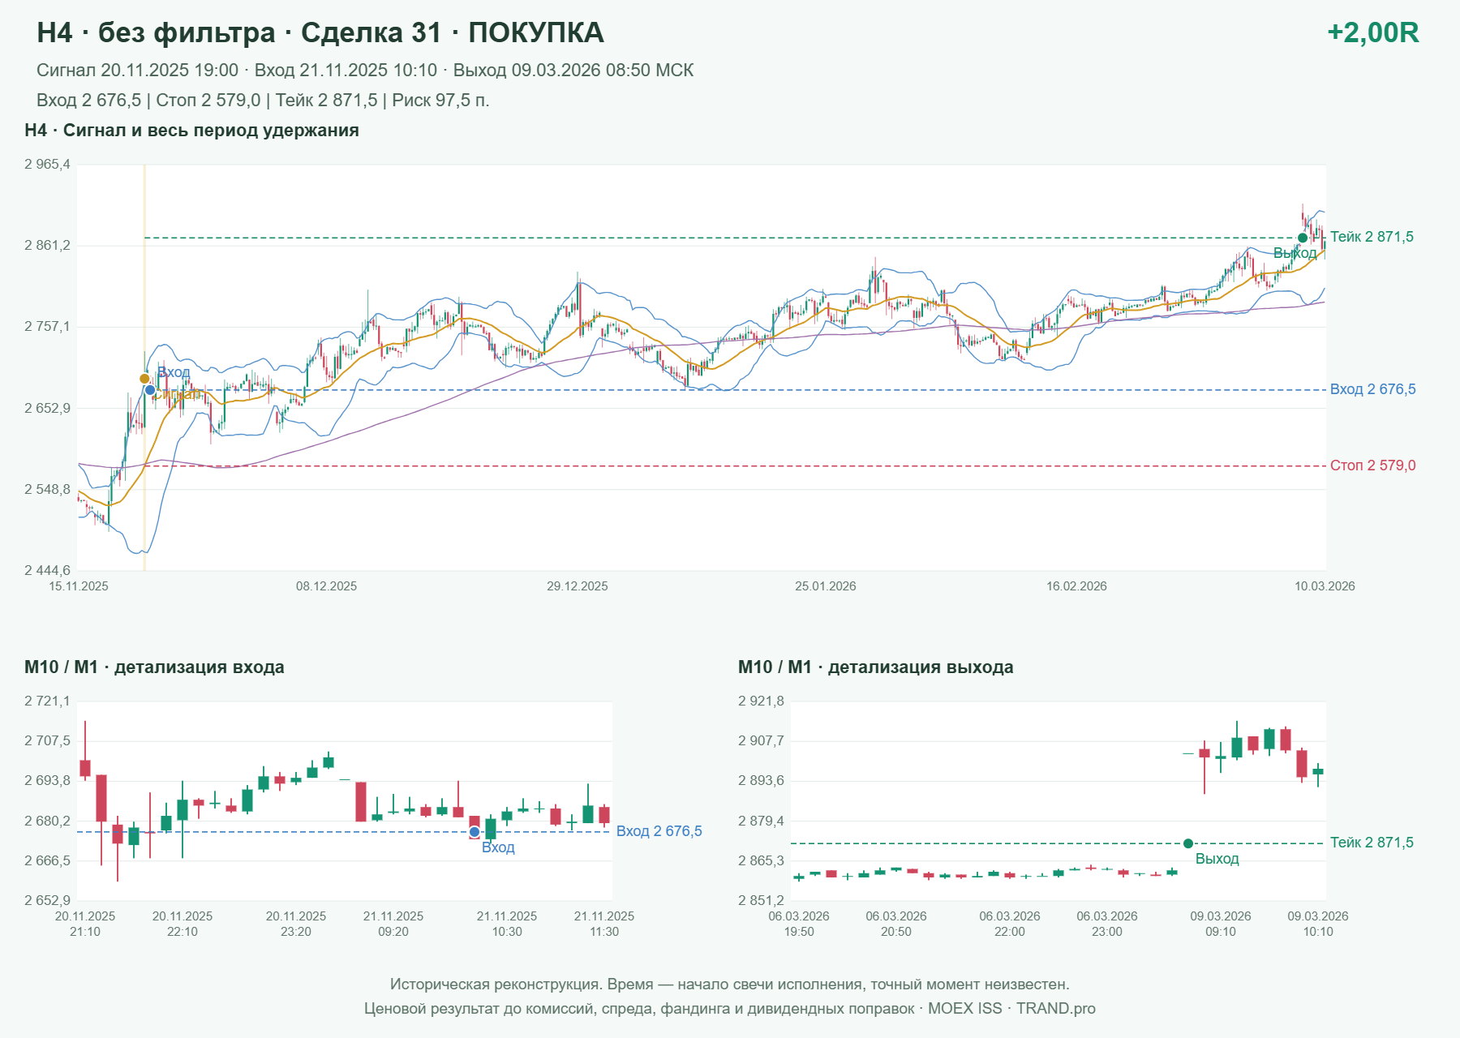Click heading 'M10 / M1 · детализация выхода'
This screenshot has width=1460, height=1038.
pos(876,667)
